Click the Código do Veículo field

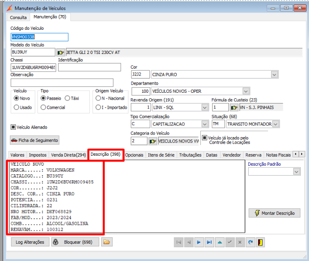(x=39, y=37)
